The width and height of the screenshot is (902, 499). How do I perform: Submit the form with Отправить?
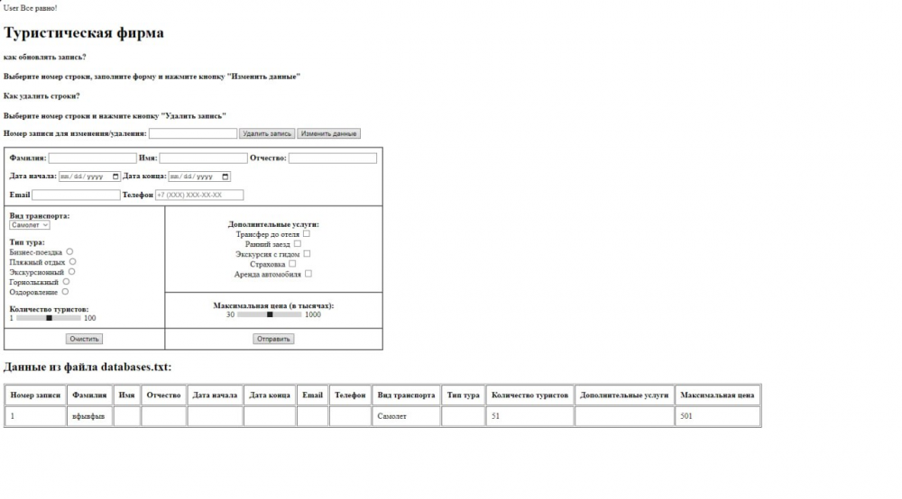[x=273, y=339]
